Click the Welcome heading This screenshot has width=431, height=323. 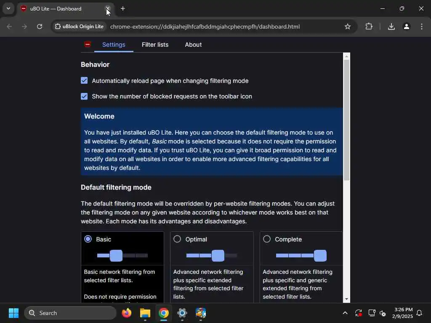[x=99, y=116]
